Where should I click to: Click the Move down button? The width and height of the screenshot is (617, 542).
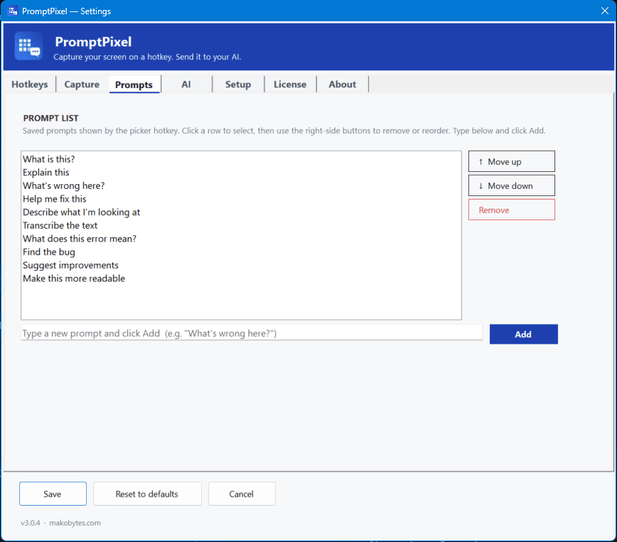[x=512, y=185]
